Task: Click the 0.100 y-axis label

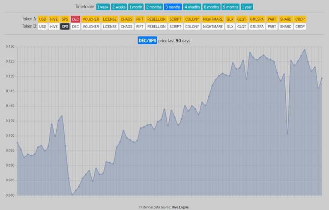Action: 10,136
